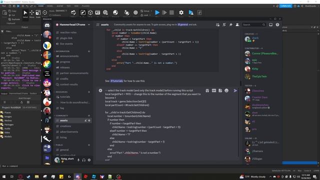320x180 pixels.
Task: Switch to the VIEW ribbon tab
Action: (x=76, y=6)
